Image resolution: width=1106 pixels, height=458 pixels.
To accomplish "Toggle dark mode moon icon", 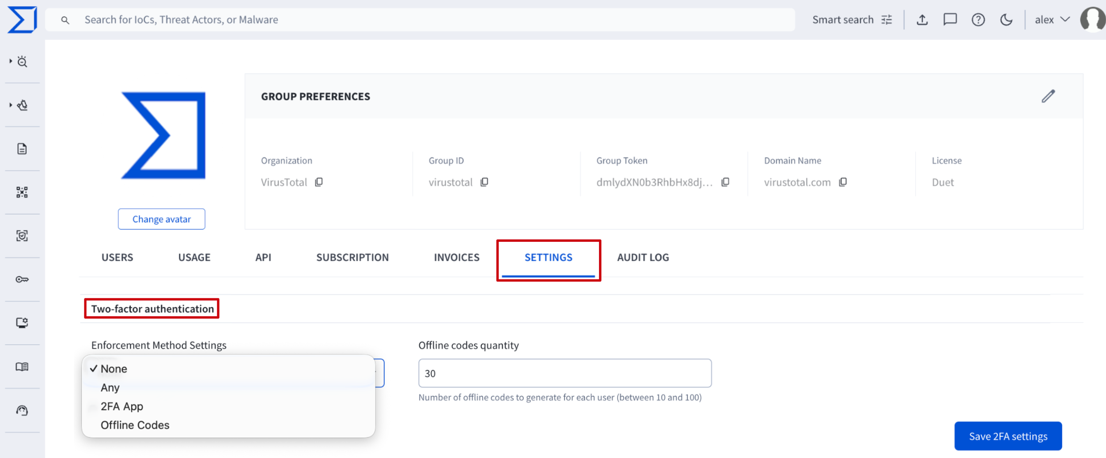I will [x=1006, y=20].
